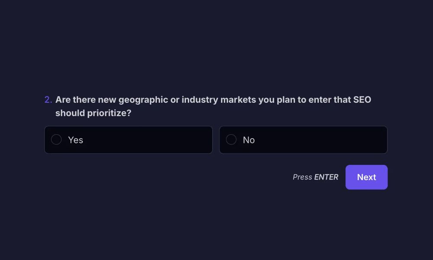Click the circle inside the No option
Screen dimensions: 433x260
pos(231,140)
